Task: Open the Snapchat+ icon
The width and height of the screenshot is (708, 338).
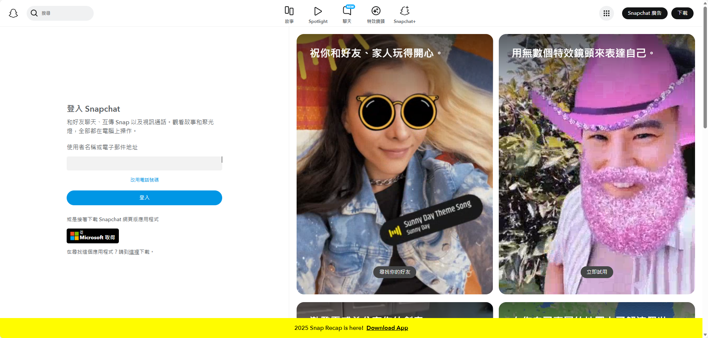Action: [404, 11]
